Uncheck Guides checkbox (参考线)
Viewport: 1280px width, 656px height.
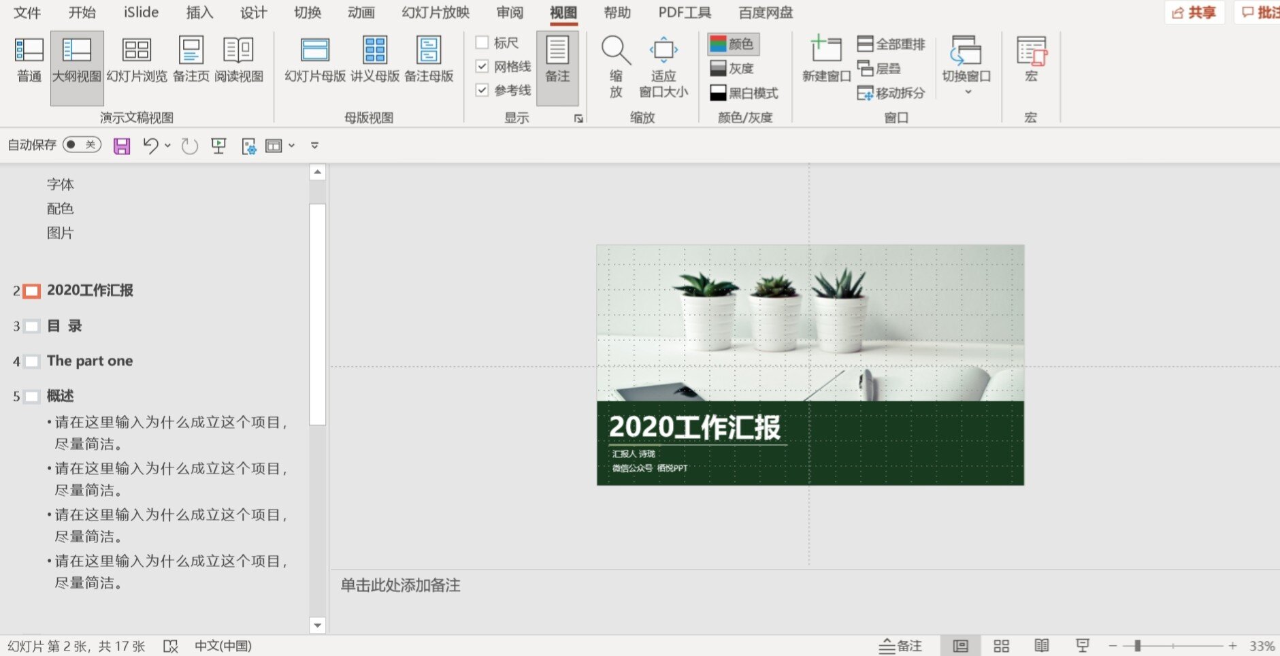[x=482, y=90]
